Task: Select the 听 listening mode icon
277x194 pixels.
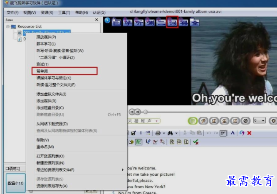Action: (139, 22)
